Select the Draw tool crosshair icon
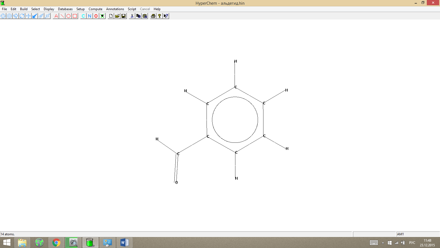Viewport: 440px width, 248px height. (3, 16)
